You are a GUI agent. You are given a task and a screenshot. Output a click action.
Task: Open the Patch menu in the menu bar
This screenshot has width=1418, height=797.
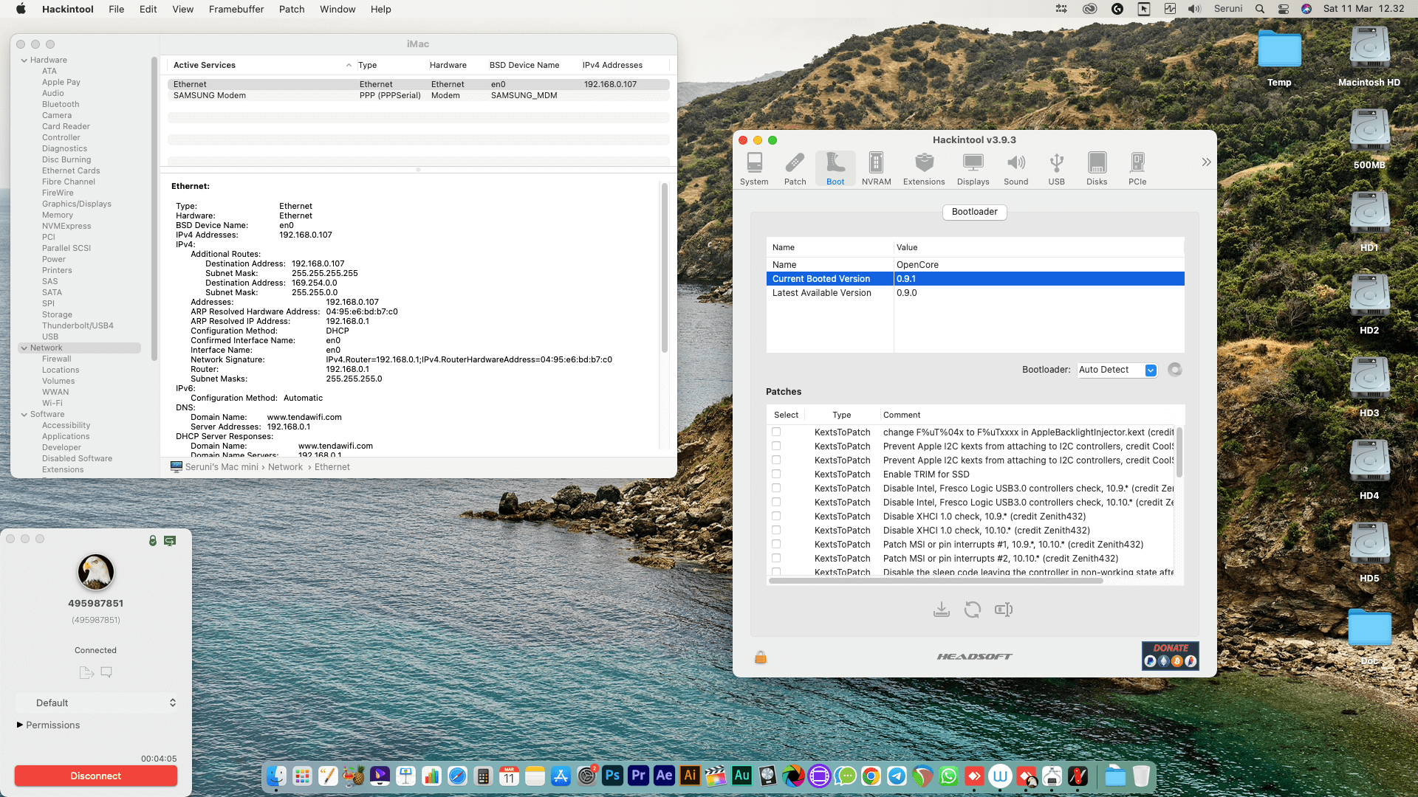click(292, 9)
